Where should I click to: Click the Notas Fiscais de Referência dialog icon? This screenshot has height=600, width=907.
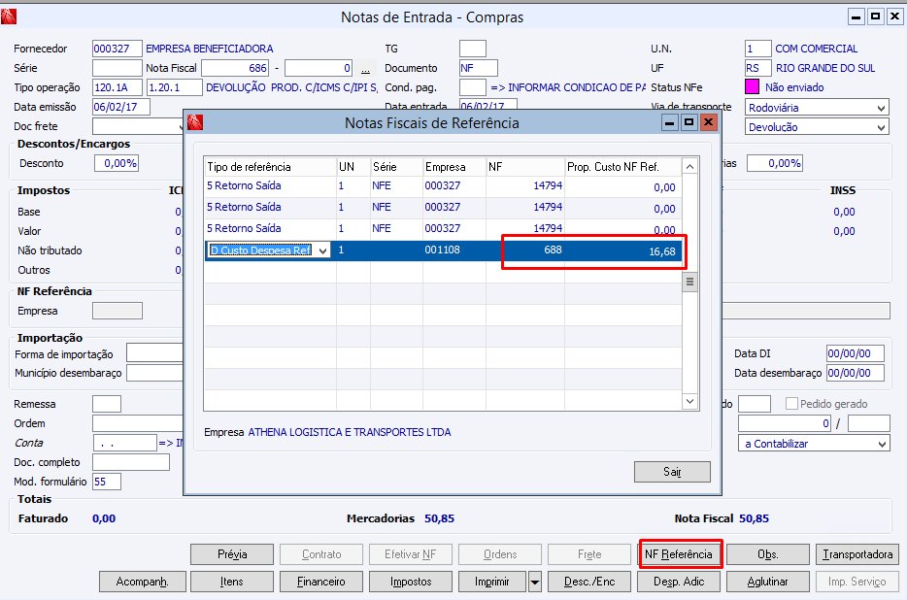pyautogui.click(x=195, y=122)
